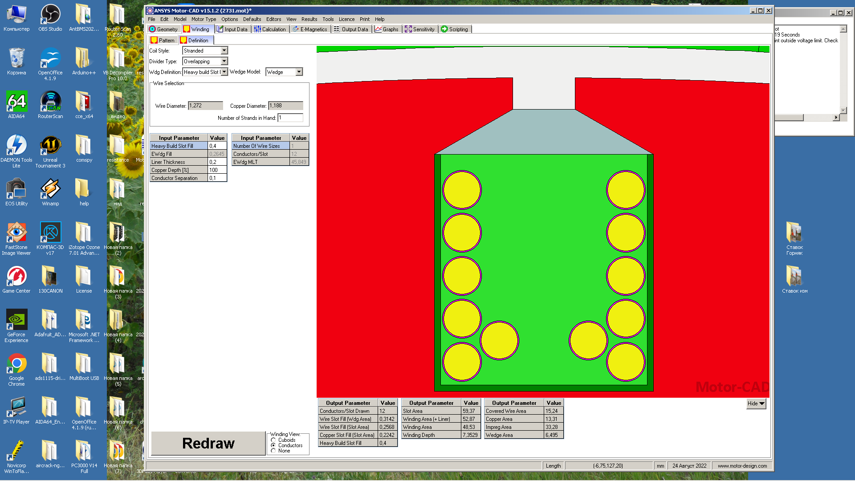Open the Defaults menu
Image resolution: width=855 pixels, height=481 pixels.
(x=252, y=19)
